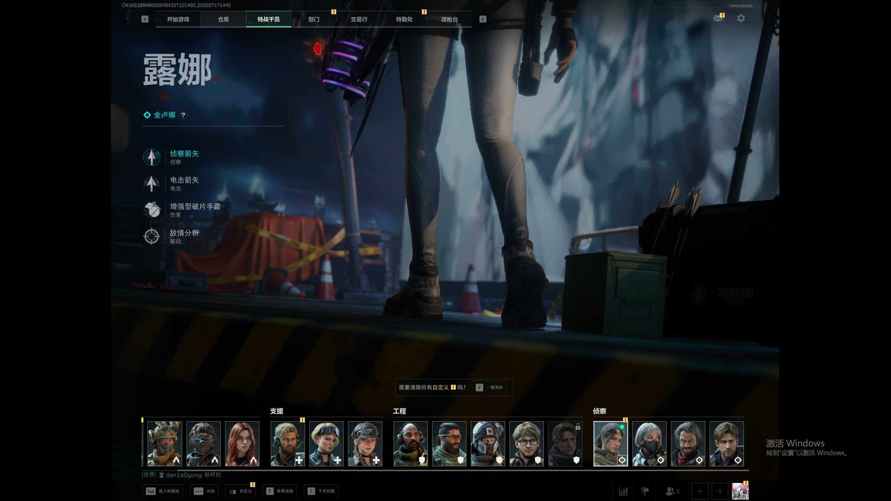Select the helmeted assault operator with goggles
891x501 pixels.
pos(165,444)
